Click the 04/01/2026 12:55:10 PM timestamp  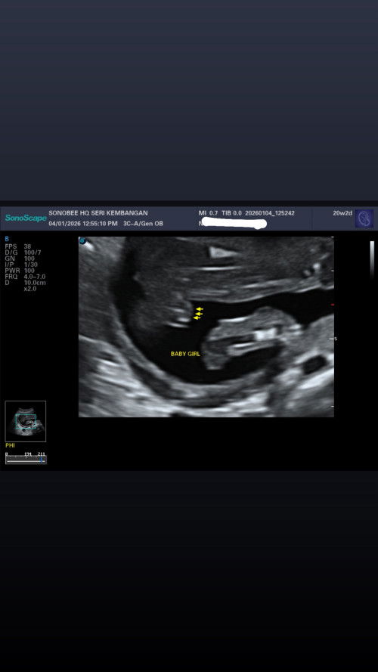point(83,223)
